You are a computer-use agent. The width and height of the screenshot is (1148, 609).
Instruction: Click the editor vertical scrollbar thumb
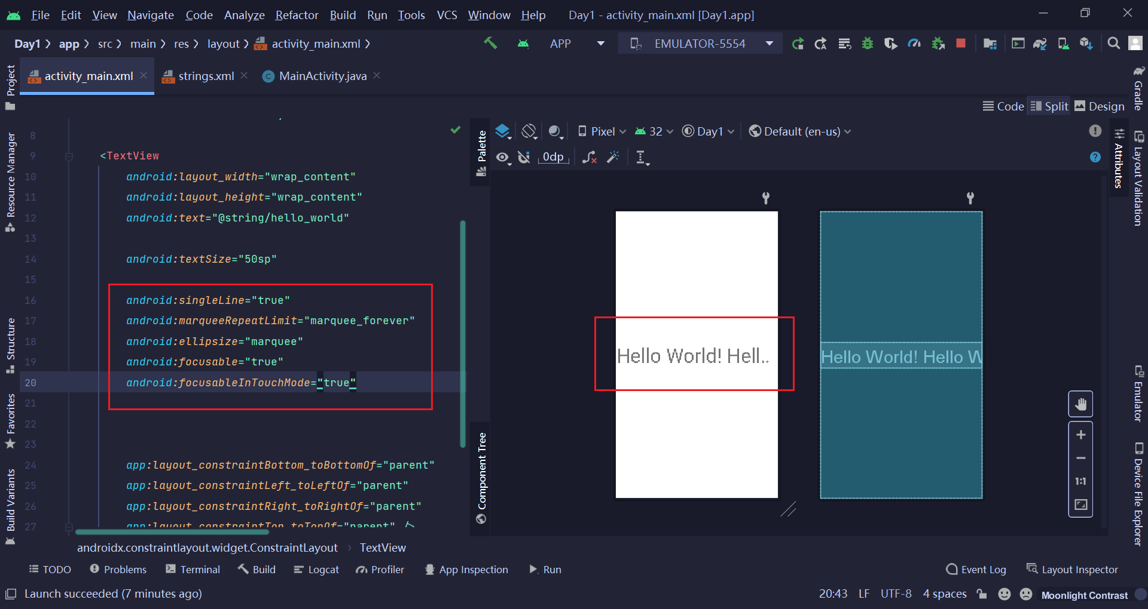point(463,334)
